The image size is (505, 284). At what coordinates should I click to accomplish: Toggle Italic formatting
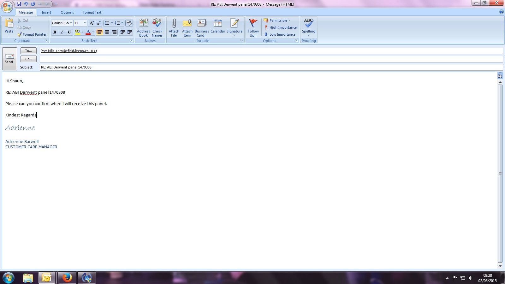click(x=62, y=32)
